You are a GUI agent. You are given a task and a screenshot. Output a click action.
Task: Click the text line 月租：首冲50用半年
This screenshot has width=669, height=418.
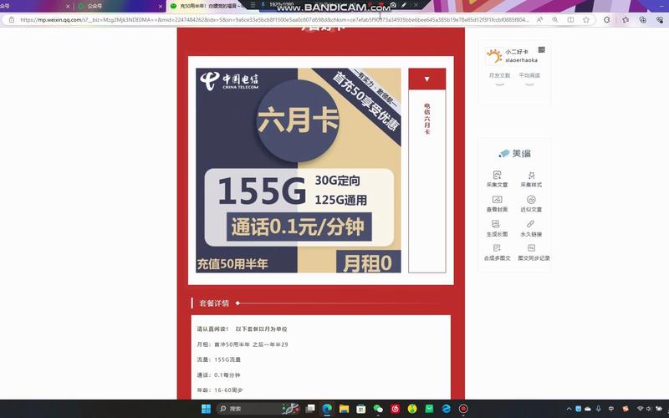243,344
